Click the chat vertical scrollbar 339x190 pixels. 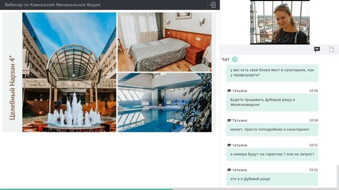(337, 176)
